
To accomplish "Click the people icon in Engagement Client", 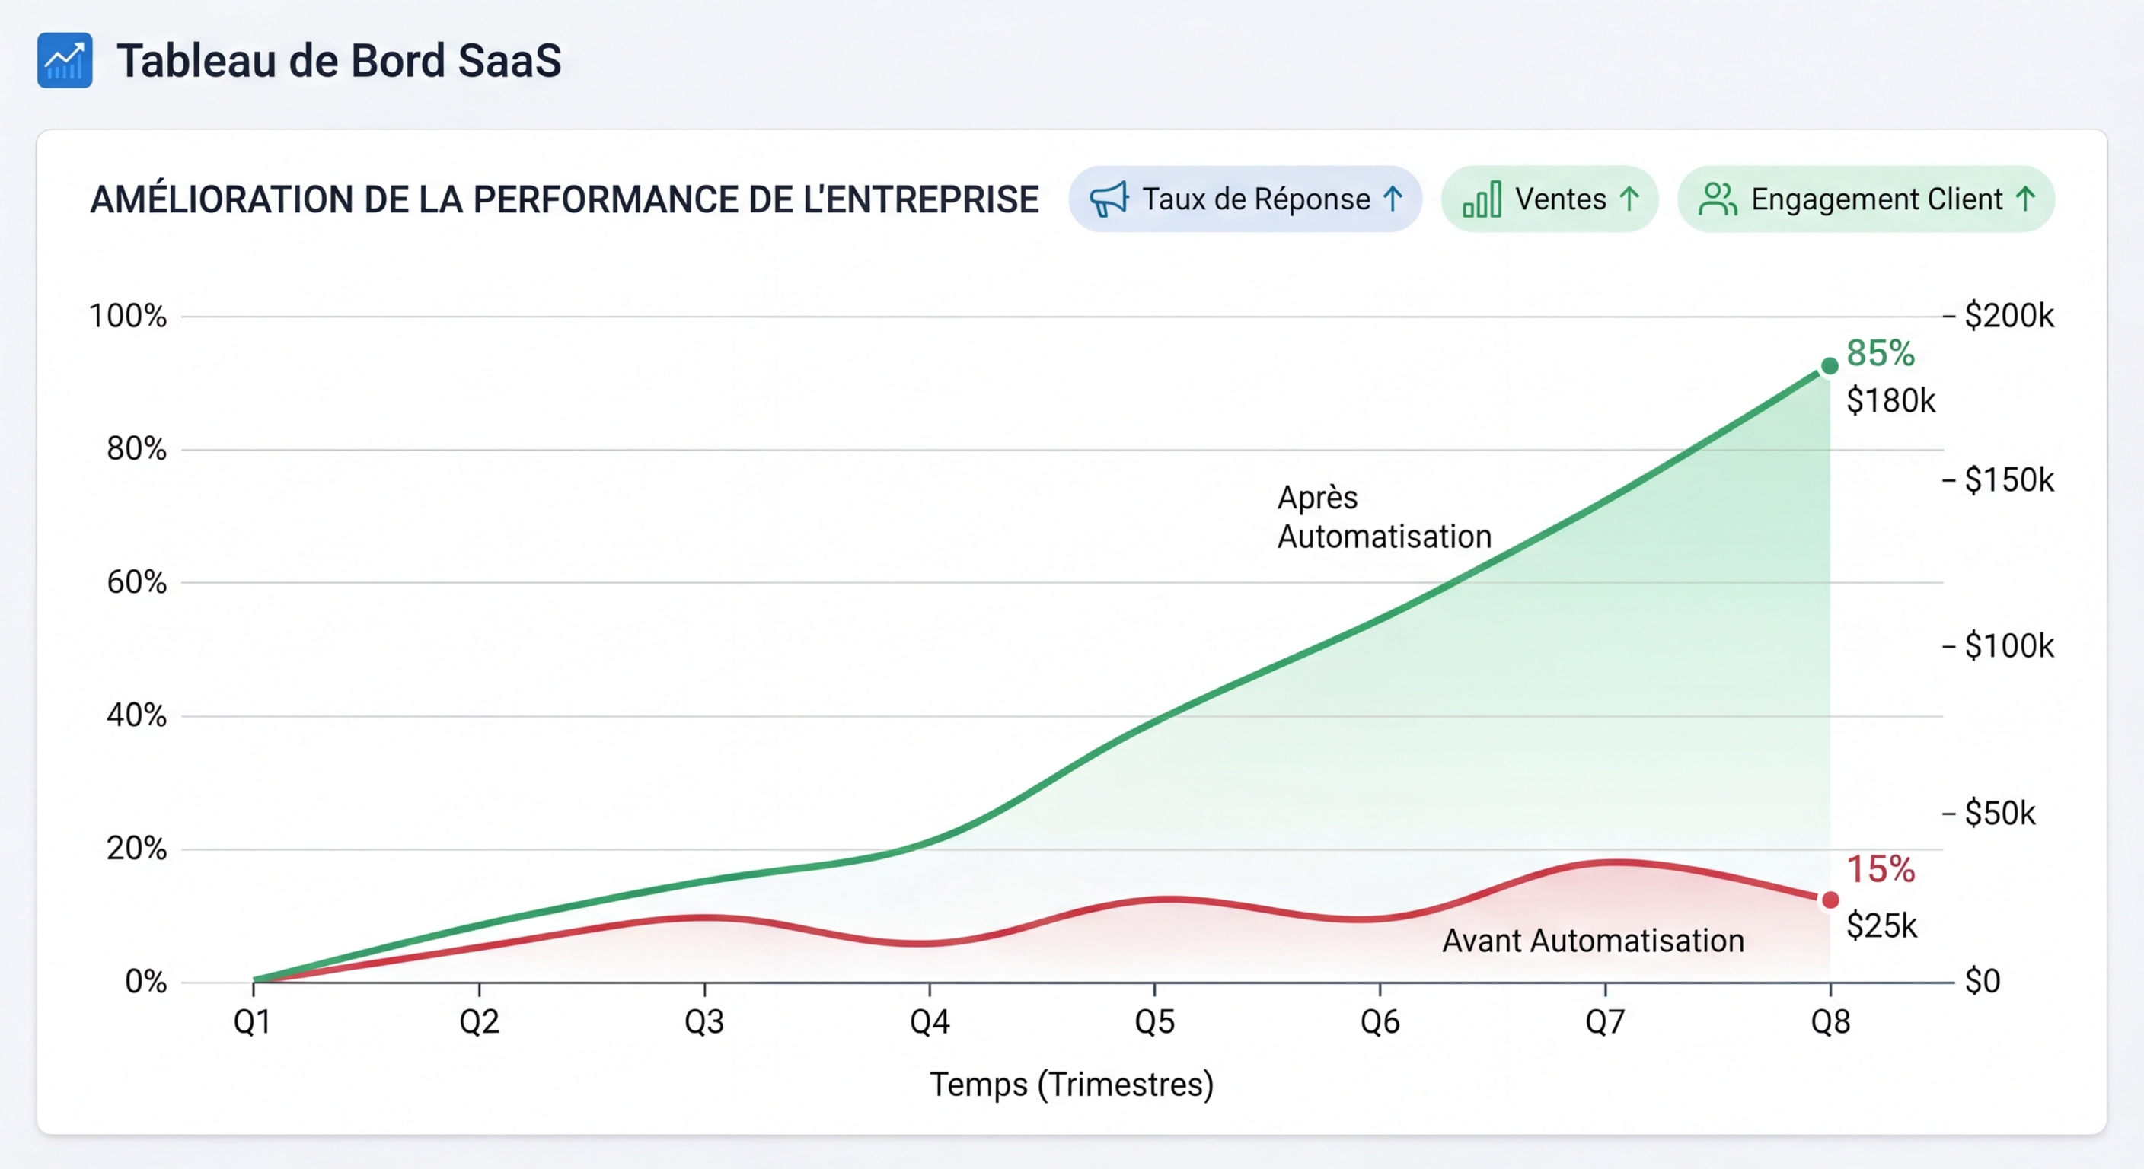I will coord(1718,199).
